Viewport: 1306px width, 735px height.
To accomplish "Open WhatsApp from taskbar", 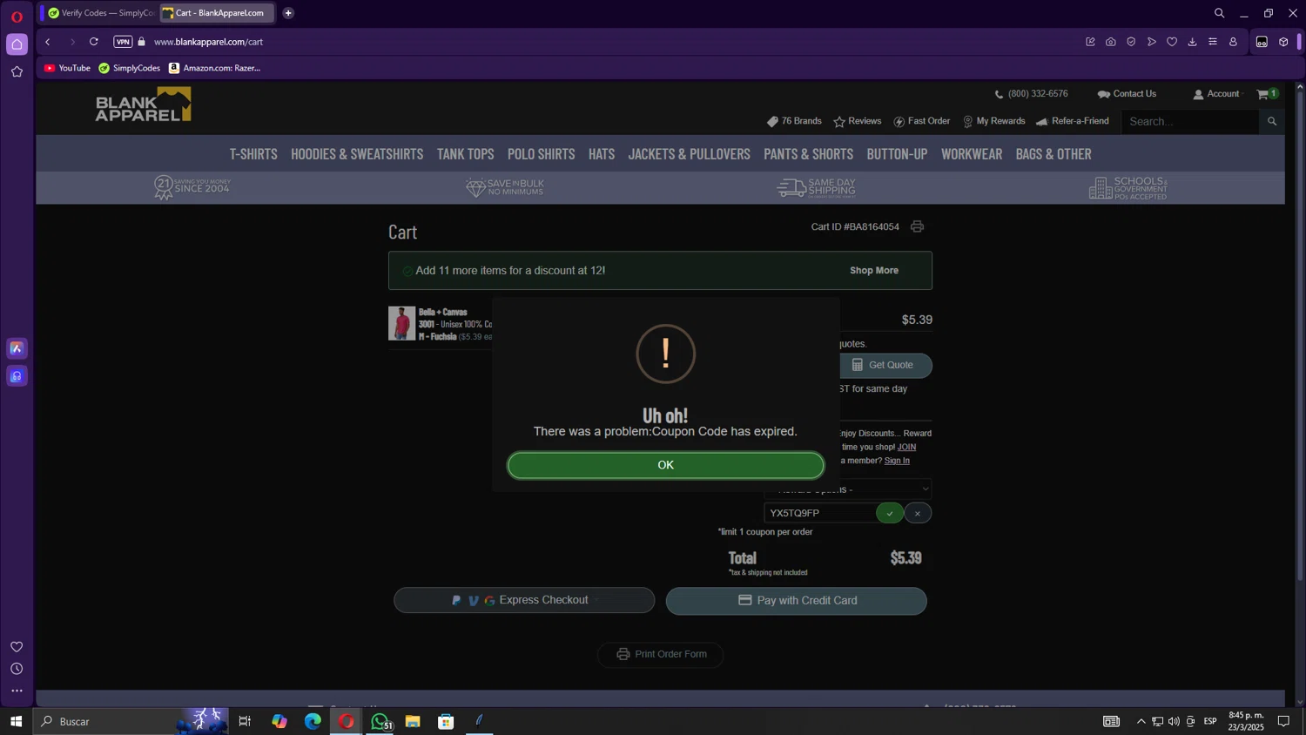I will click(x=380, y=721).
